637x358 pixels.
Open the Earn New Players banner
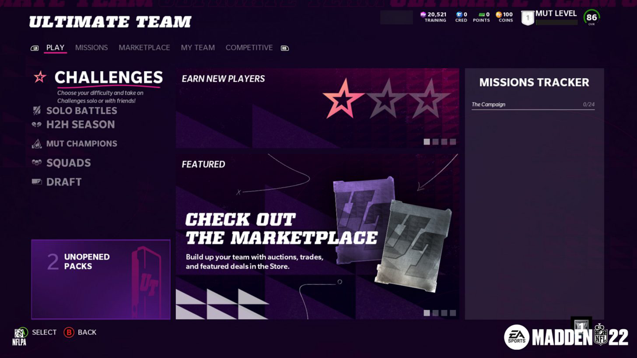pos(318,108)
